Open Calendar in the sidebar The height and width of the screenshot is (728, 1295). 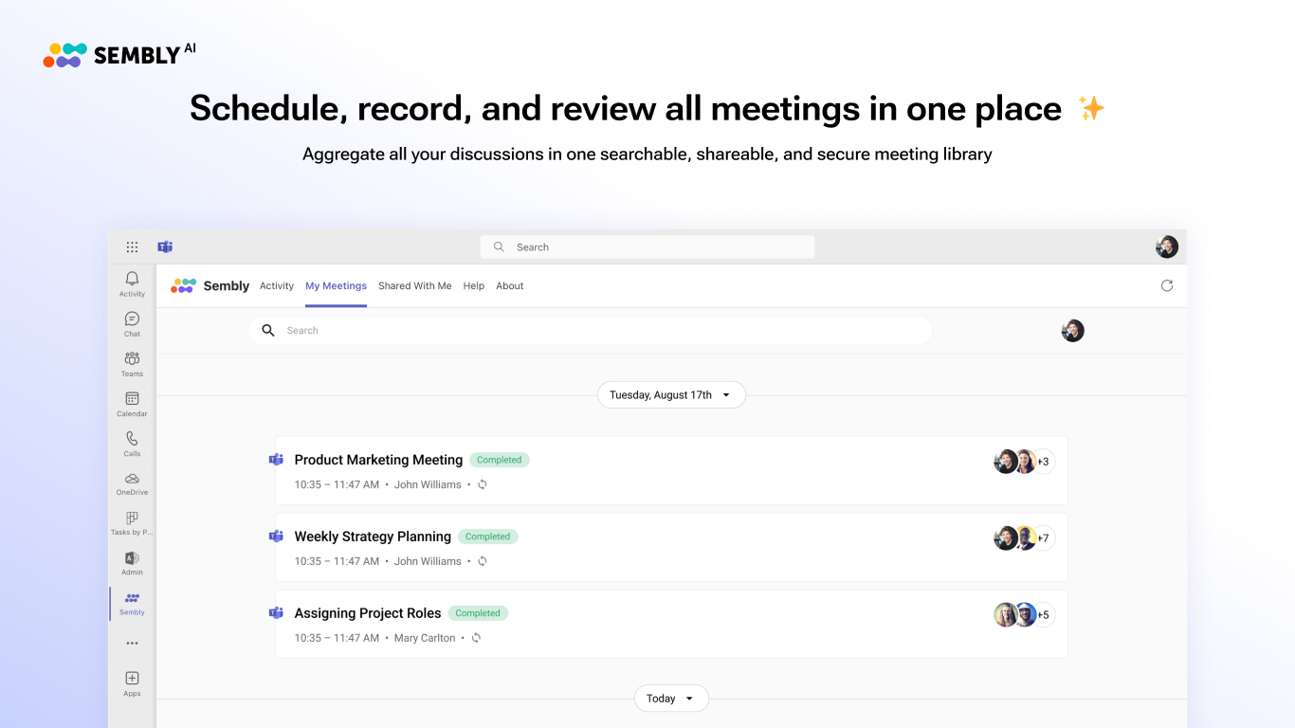coord(132,403)
